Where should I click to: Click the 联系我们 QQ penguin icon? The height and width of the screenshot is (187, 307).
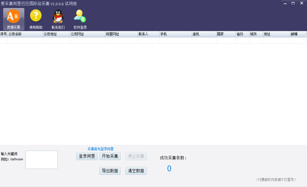(58, 19)
